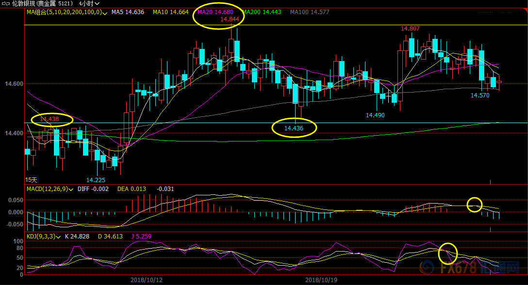The image size is (528, 285).
Task: Select the 伦敦银现 (贵金属 5121) title text
Action: [x=42, y=4]
